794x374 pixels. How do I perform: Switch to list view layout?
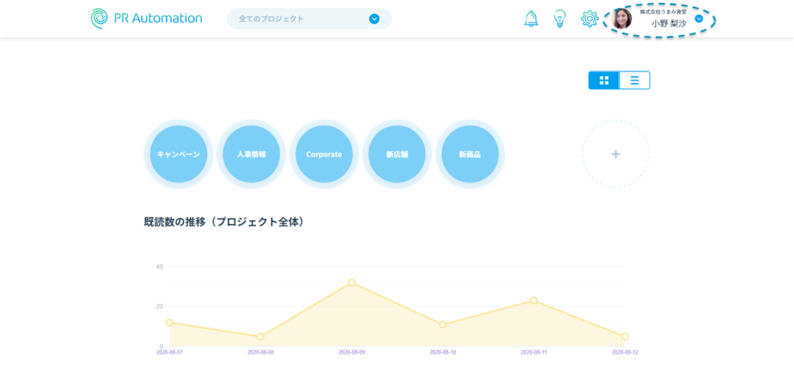[634, 80]
